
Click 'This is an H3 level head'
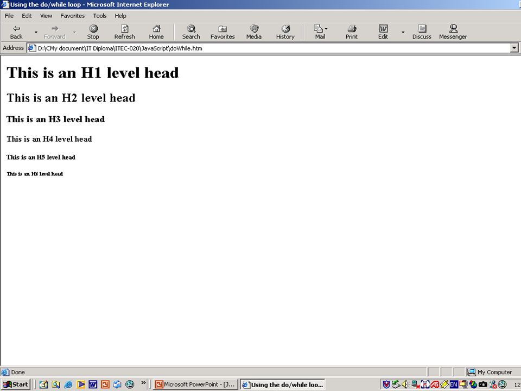pyautogui.click(x=55, y=119)
